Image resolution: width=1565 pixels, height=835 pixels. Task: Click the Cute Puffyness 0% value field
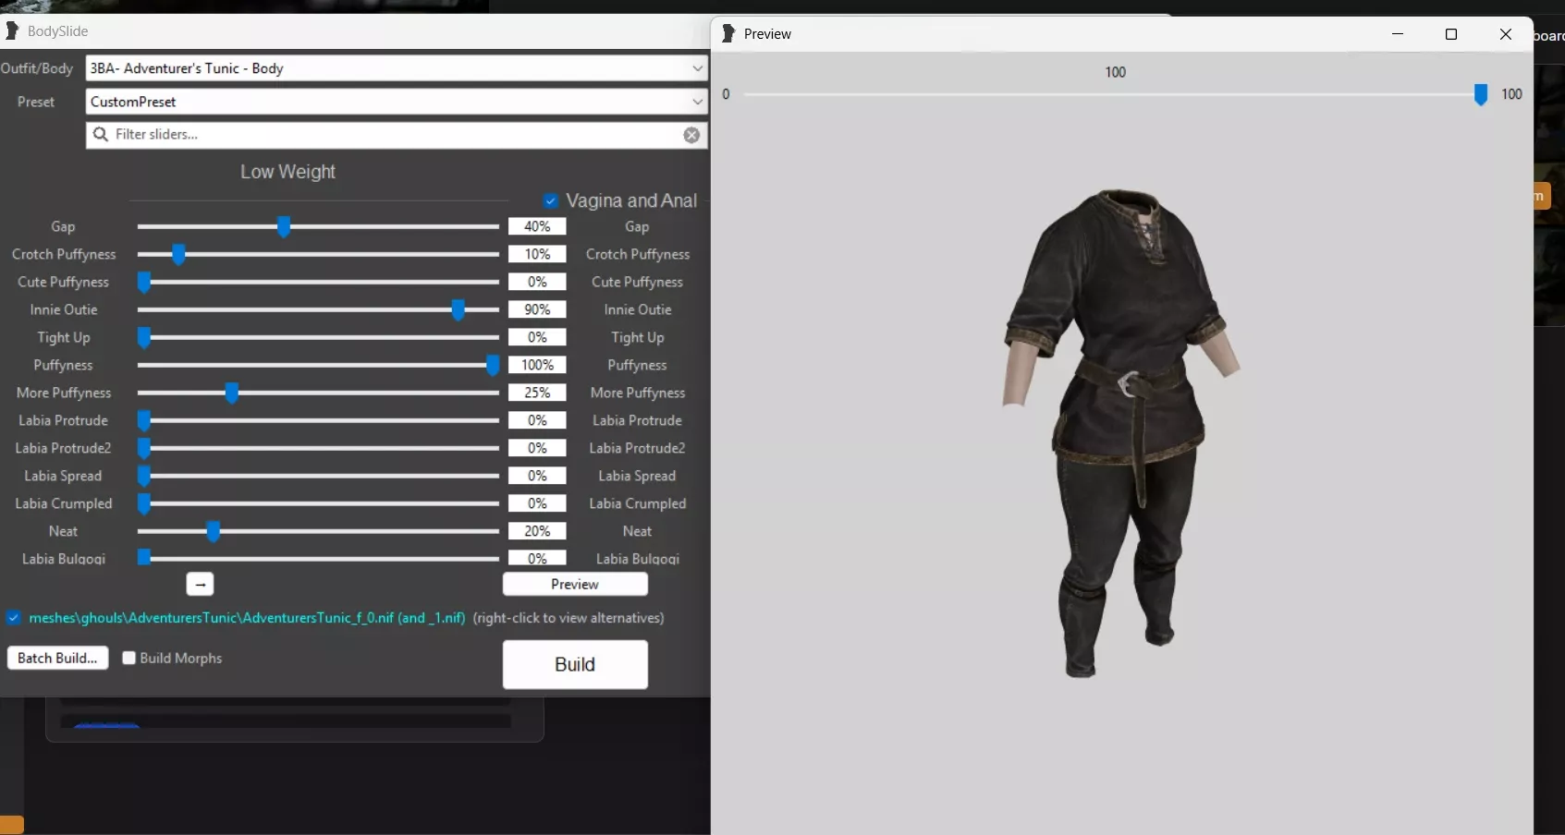tap(537, 282)
